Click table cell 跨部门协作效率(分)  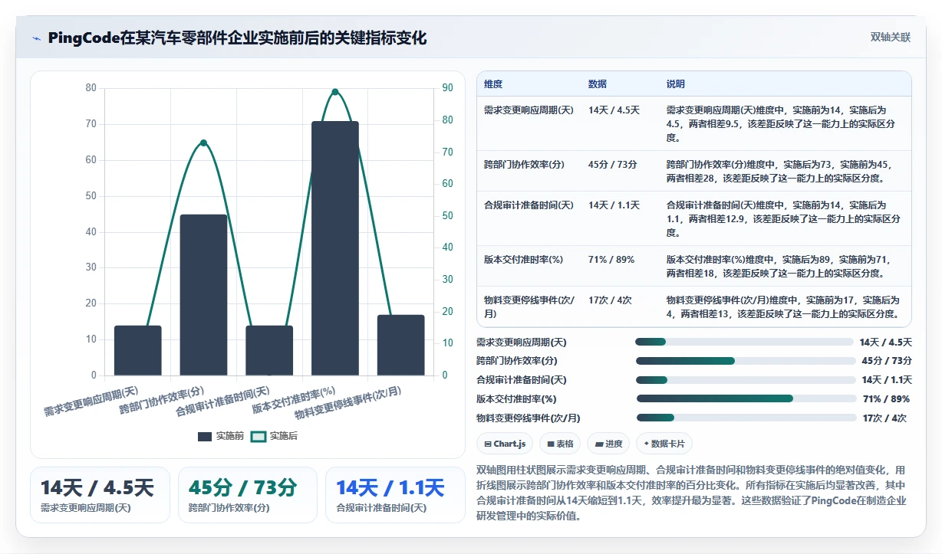click(525, 165)
